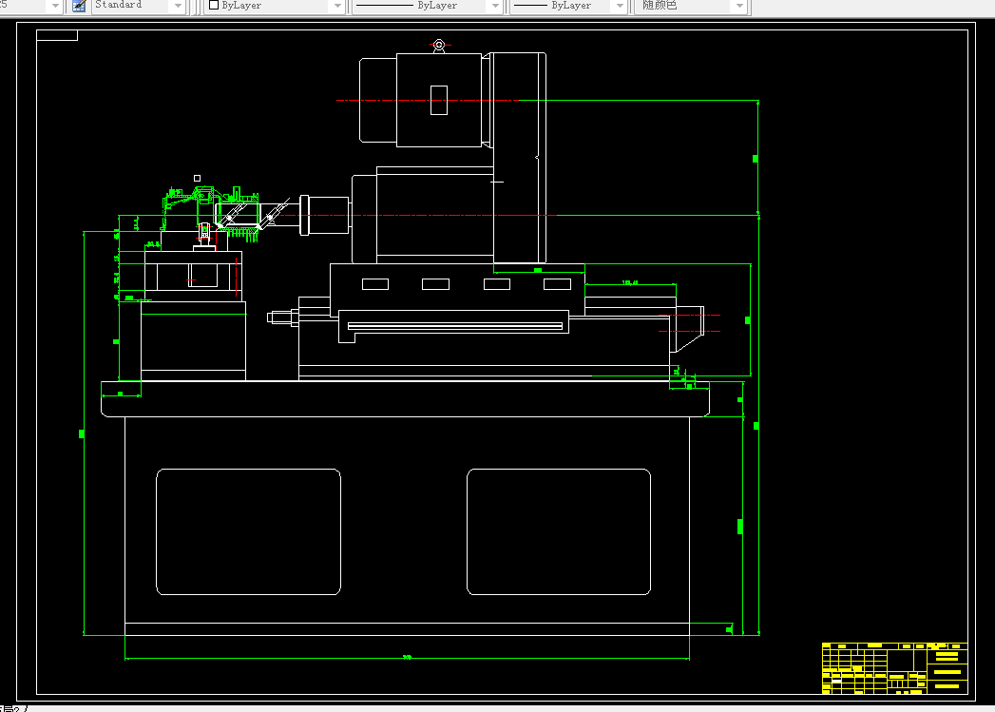This screenshot has width=995, height=712.
Task: Open the table style manager icon
Action: pos(79,6)
